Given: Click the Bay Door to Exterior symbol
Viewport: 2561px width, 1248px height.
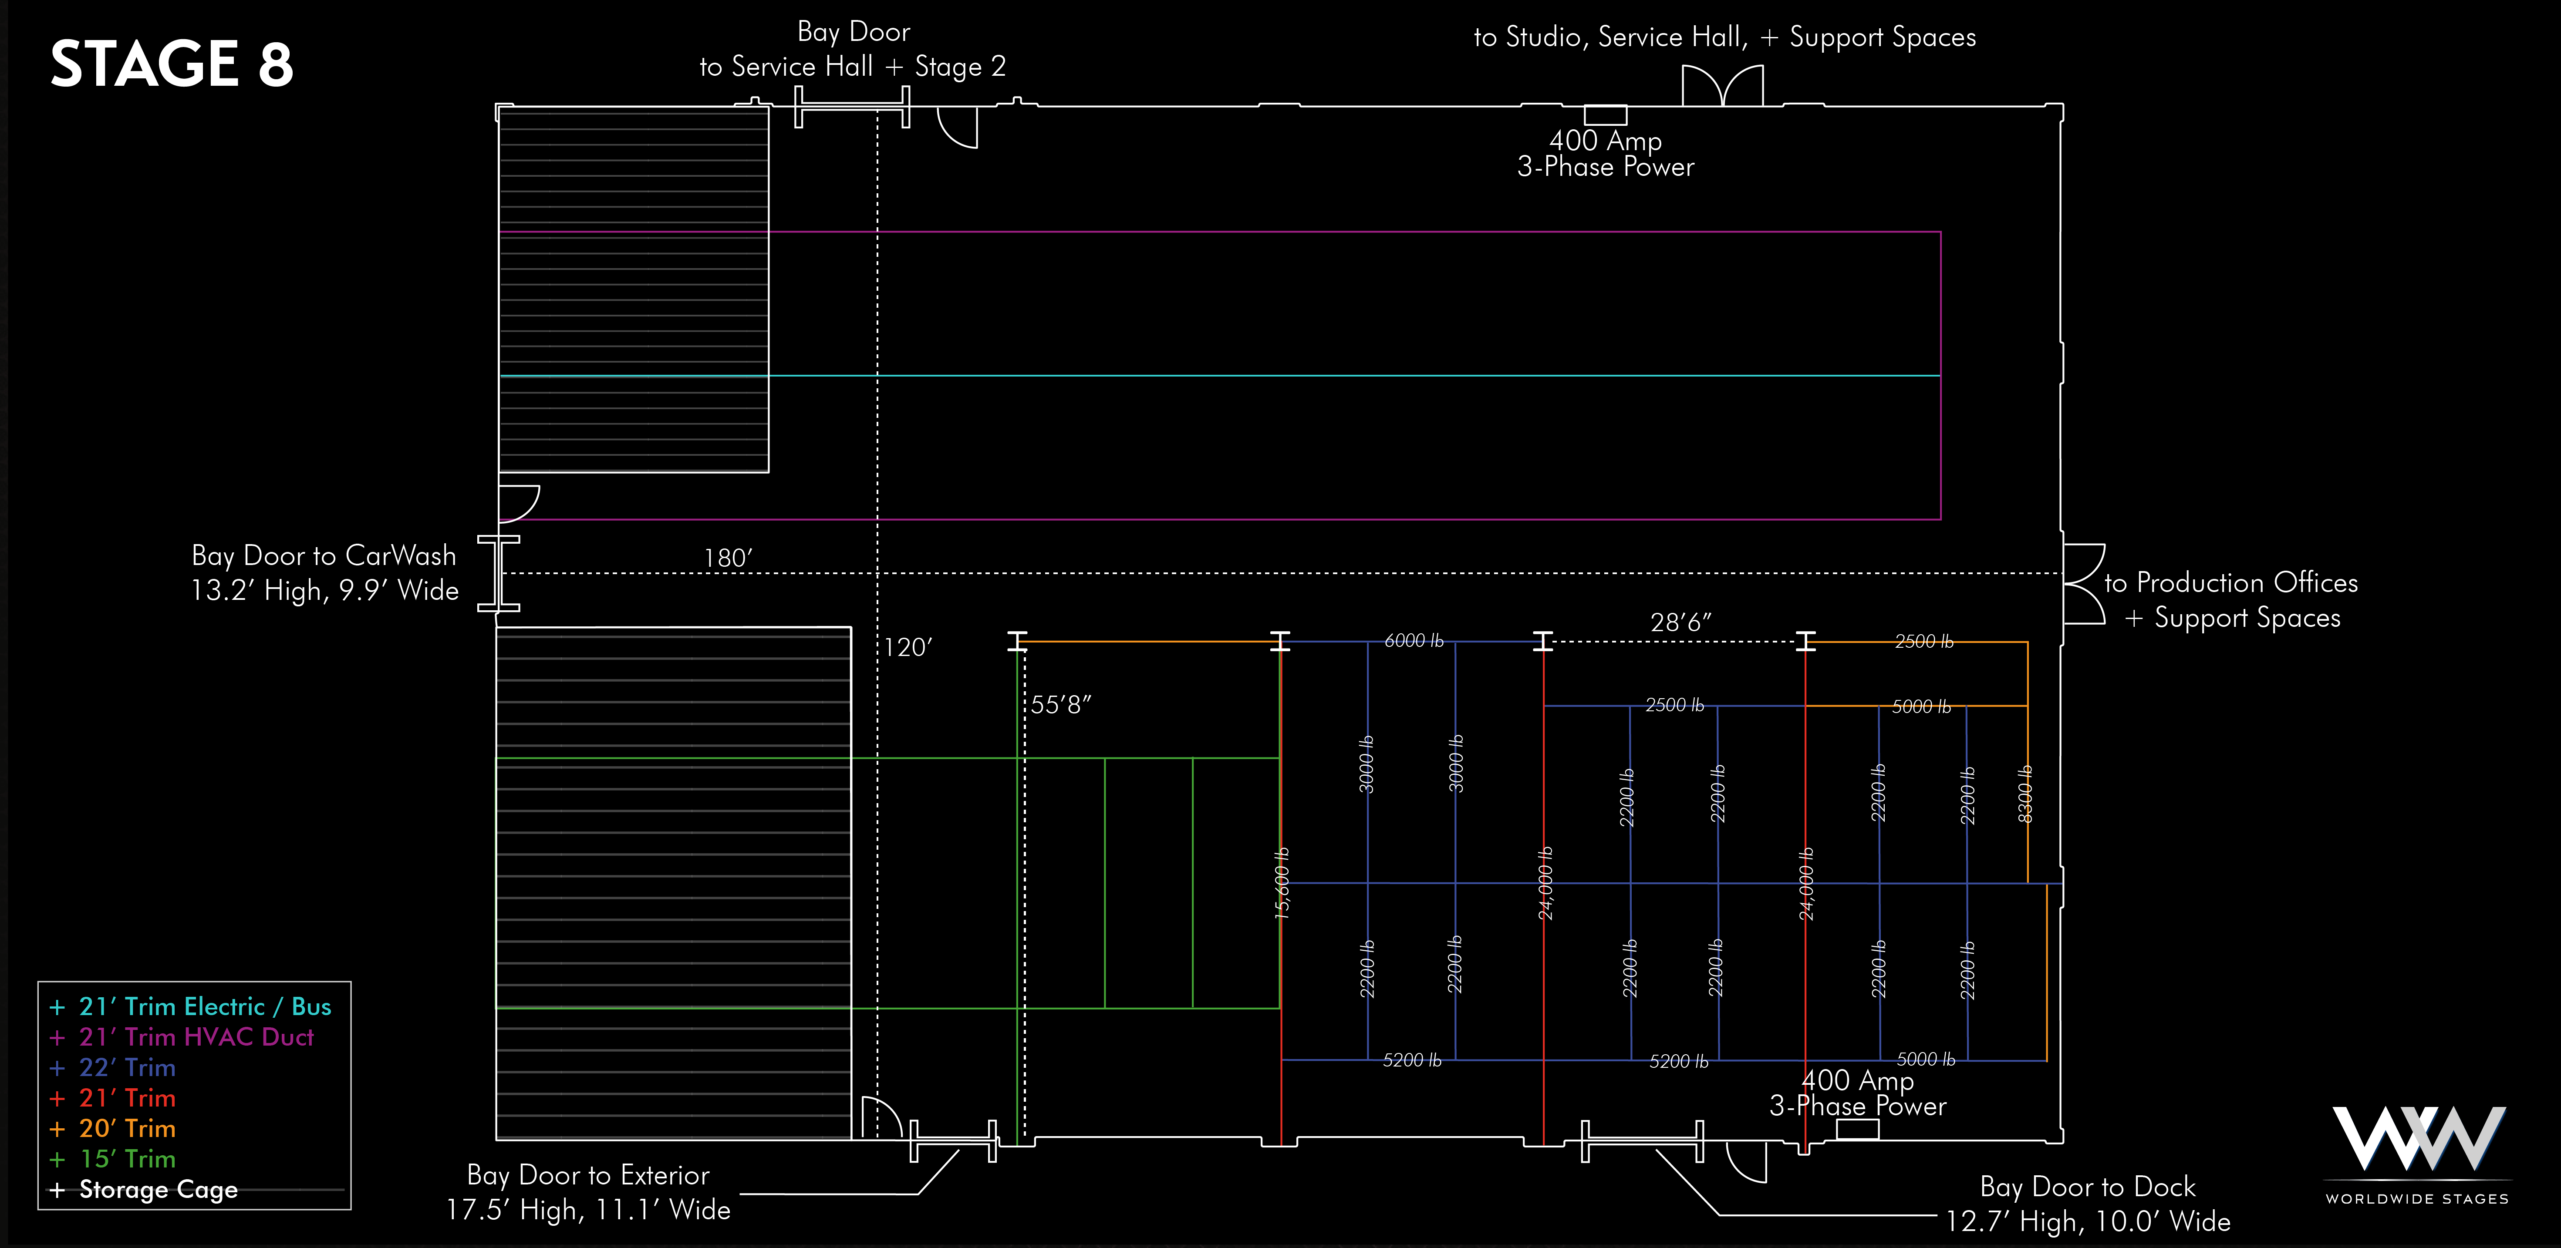Looking at the screenshot, I should pos(952,1140).
